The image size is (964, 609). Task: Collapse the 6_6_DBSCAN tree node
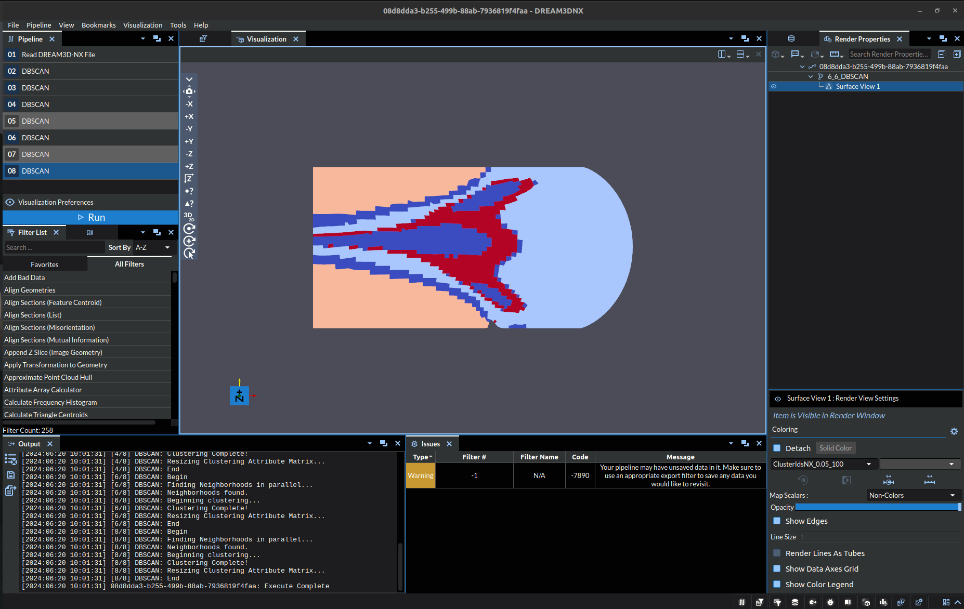811,76
